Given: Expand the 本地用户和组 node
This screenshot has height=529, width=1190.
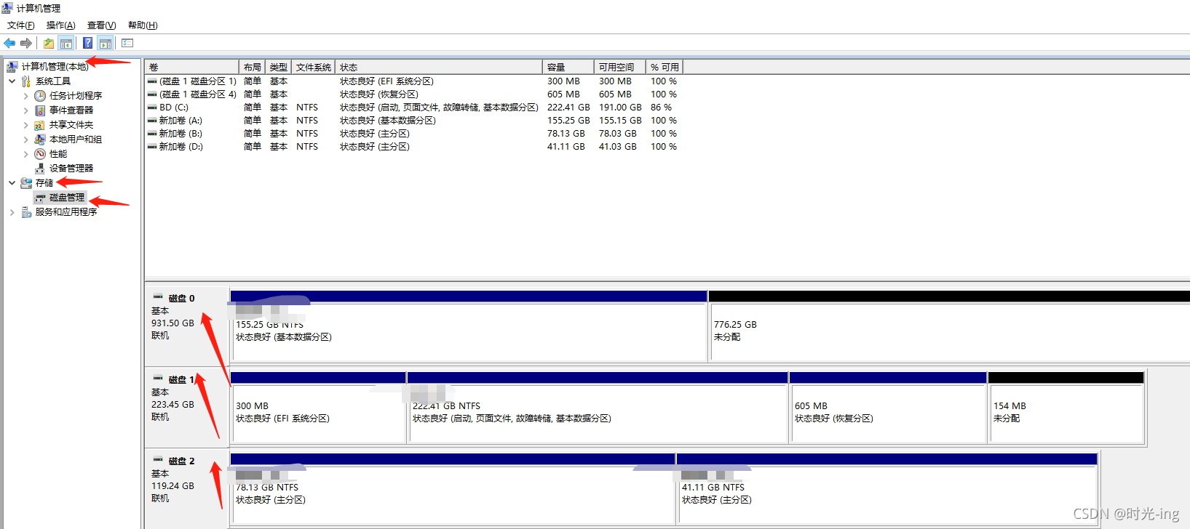Looking at the screenshot, I should coord(25,140).
